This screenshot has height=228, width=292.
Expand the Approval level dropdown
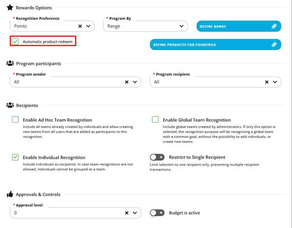pyautogui.click(x=135, y=213)
